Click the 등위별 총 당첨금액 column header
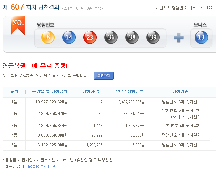216x173 pixels. pyautogui.click(x=50, y=91)
